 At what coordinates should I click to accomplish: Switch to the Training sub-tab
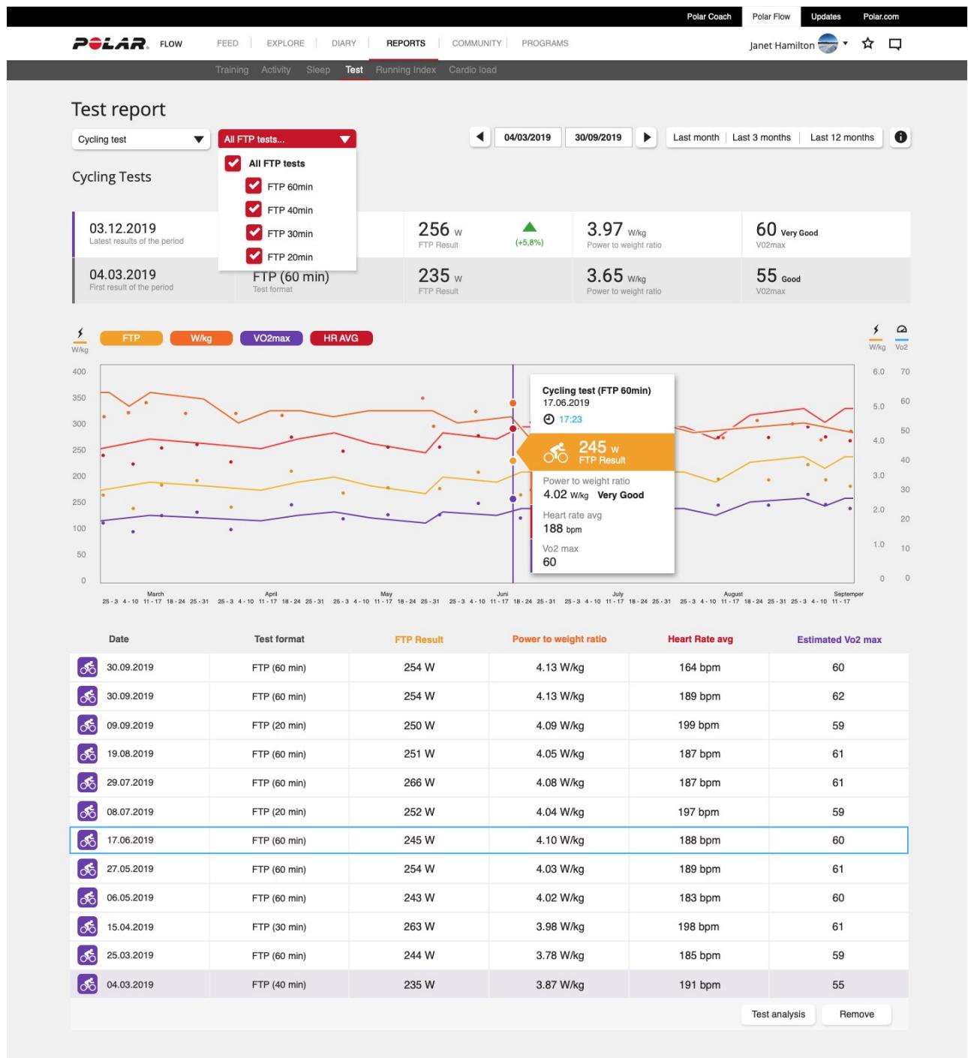click(x=232, y=70)
